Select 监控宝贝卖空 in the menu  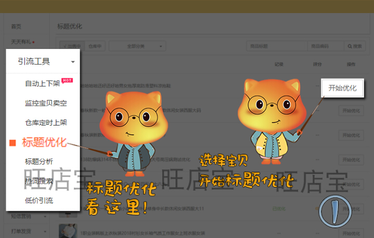pos(46,103)
